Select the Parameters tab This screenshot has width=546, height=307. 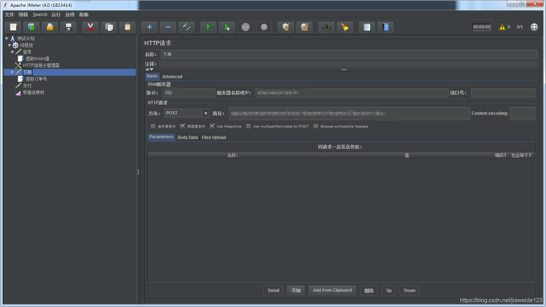point(161,137)
